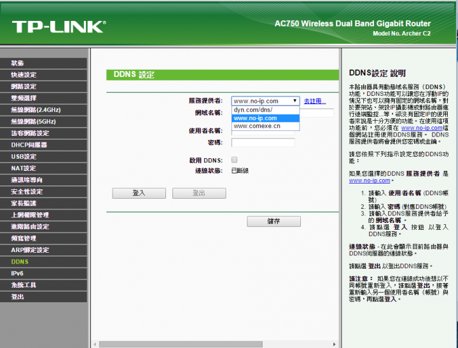Click the 儲存 save button

coord(274,221)
